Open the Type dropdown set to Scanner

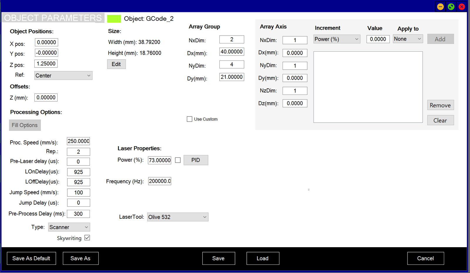[x=69, y=227]
